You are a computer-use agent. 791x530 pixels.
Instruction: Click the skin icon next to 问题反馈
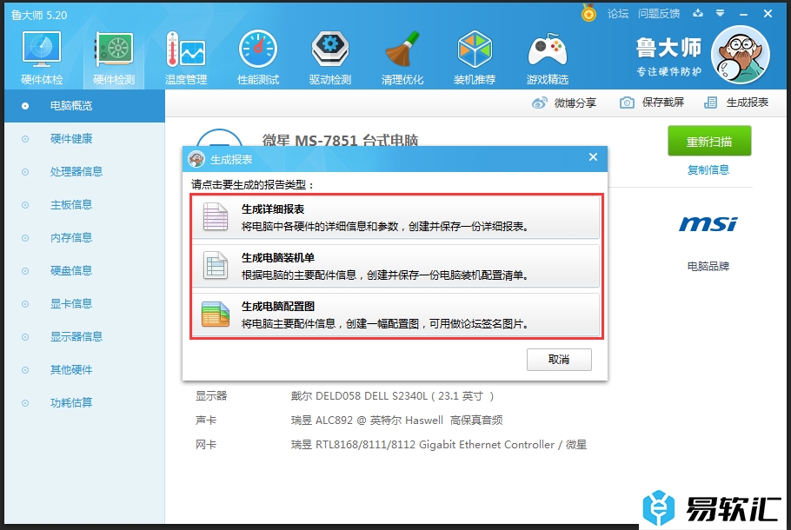pyautogui.click(x=698, y=14)
